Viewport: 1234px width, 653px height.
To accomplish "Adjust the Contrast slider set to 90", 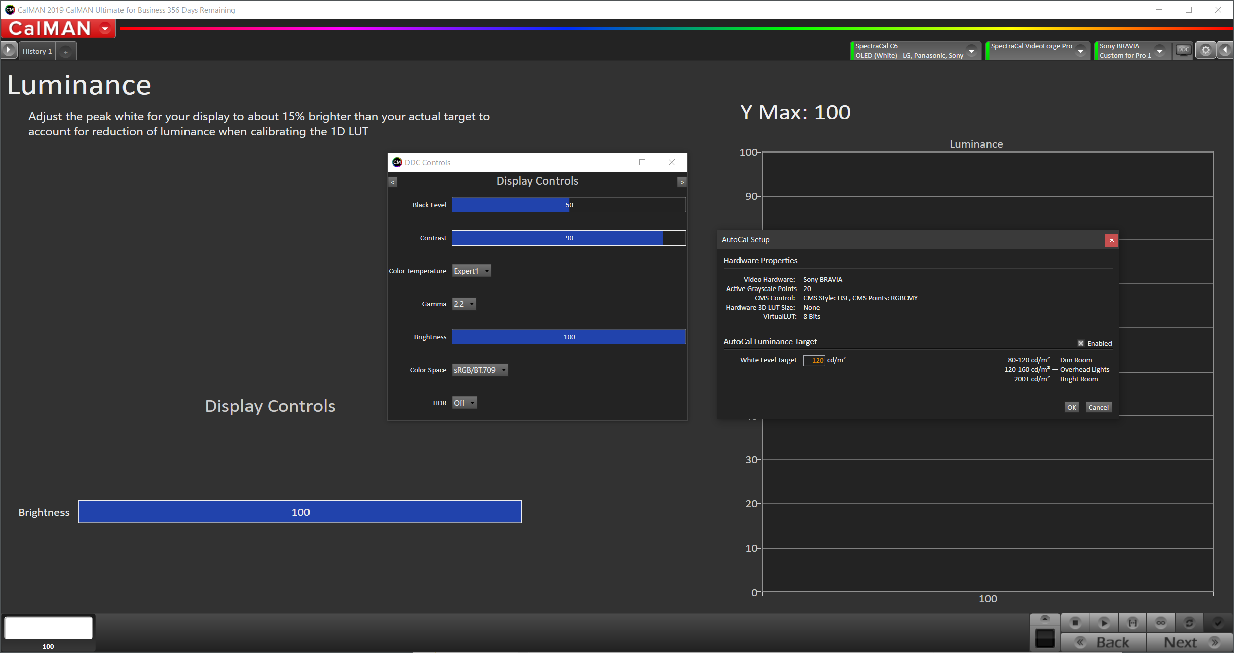I will 569,238.
